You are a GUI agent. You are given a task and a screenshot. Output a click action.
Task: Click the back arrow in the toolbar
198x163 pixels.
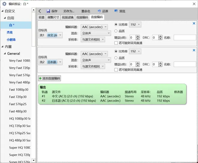click(x=40, y=11)
